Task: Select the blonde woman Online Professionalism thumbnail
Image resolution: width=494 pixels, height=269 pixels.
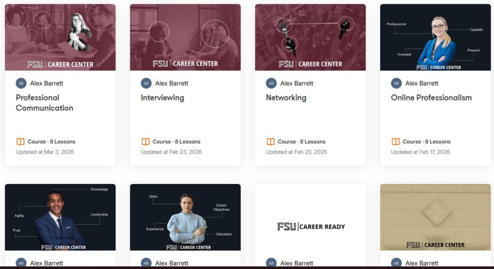Action: click(436, 37)
